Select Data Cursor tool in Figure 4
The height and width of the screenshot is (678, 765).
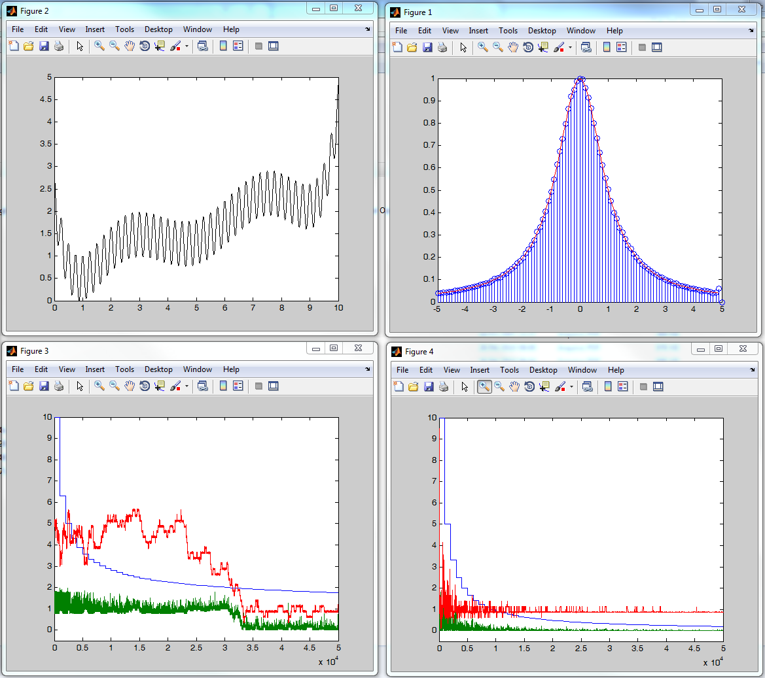pos(544,386)
